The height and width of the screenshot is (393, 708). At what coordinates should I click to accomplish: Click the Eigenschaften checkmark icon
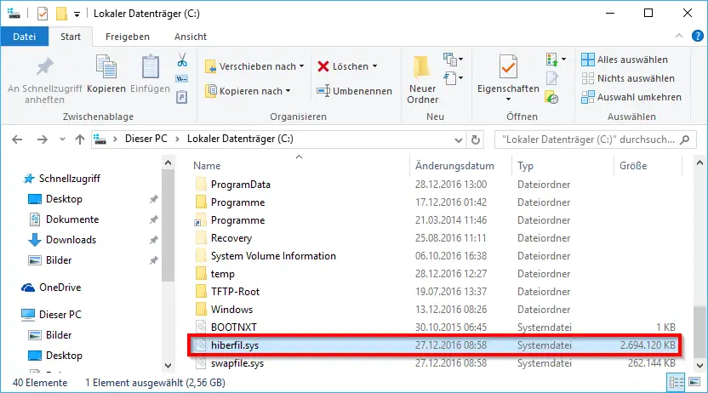pos(508,67)
